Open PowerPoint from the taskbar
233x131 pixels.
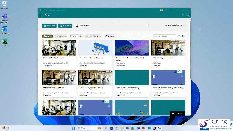pyautogui.click(x=144, y=128)
